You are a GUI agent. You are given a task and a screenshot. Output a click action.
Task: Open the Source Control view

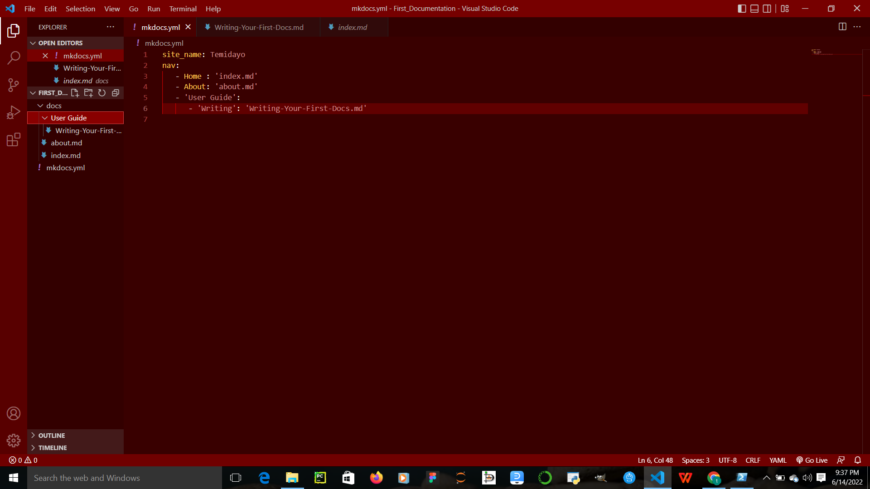click(x=14, y=85)
